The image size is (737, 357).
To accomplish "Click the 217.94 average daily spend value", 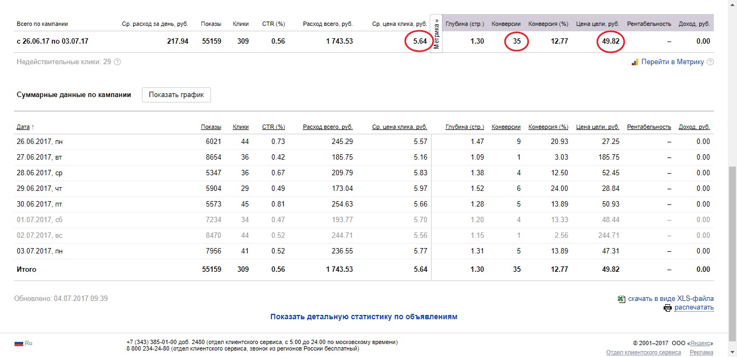I will [x=178, y=41].
